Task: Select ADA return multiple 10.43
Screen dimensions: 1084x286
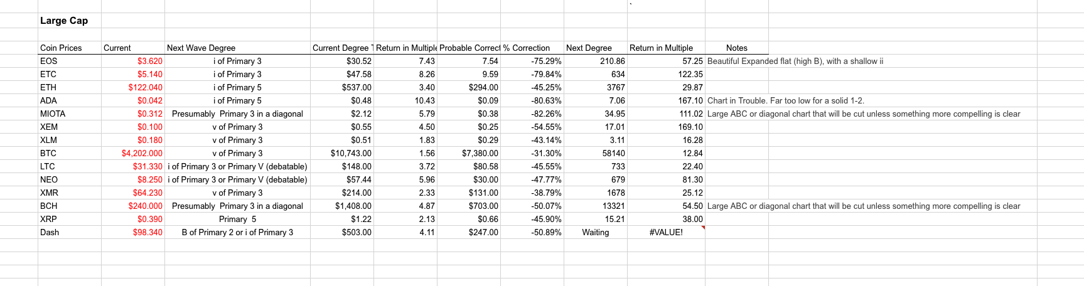Action: 405,100
